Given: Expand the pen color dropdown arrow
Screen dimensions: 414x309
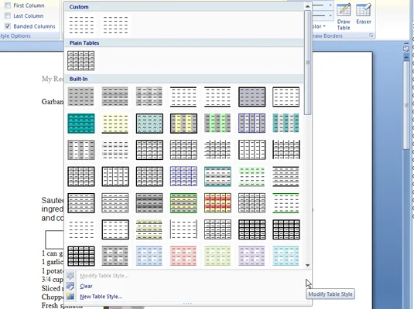Looking at the screenshot, I should point(324,26).
